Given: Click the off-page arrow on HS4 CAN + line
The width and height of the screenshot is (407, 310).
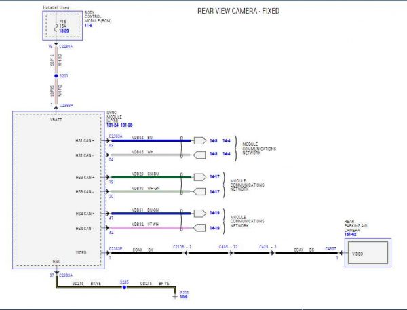Looking at the screenshot, I should click(x=200, y=214).
